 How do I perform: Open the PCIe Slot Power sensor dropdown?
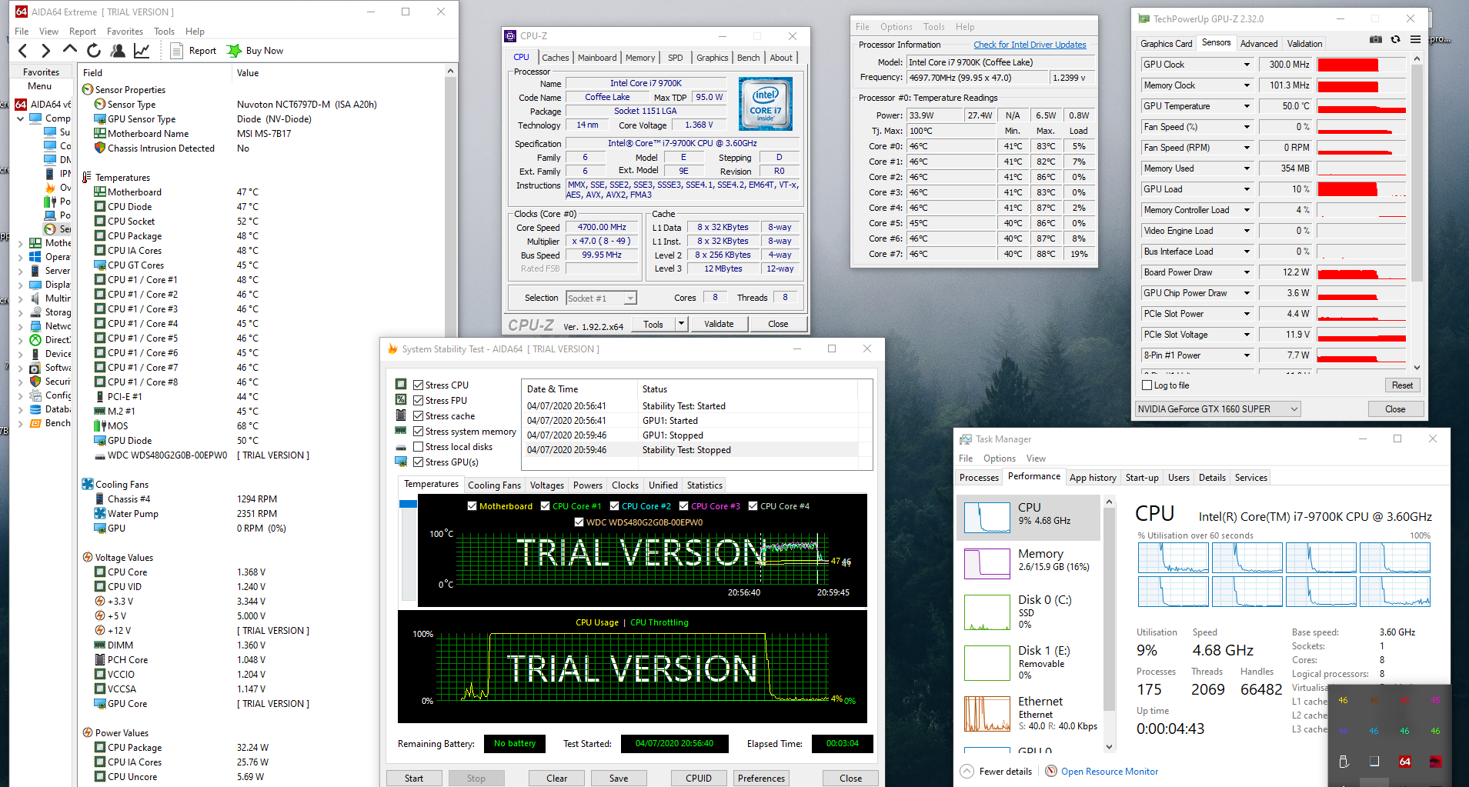[1247, 314]
